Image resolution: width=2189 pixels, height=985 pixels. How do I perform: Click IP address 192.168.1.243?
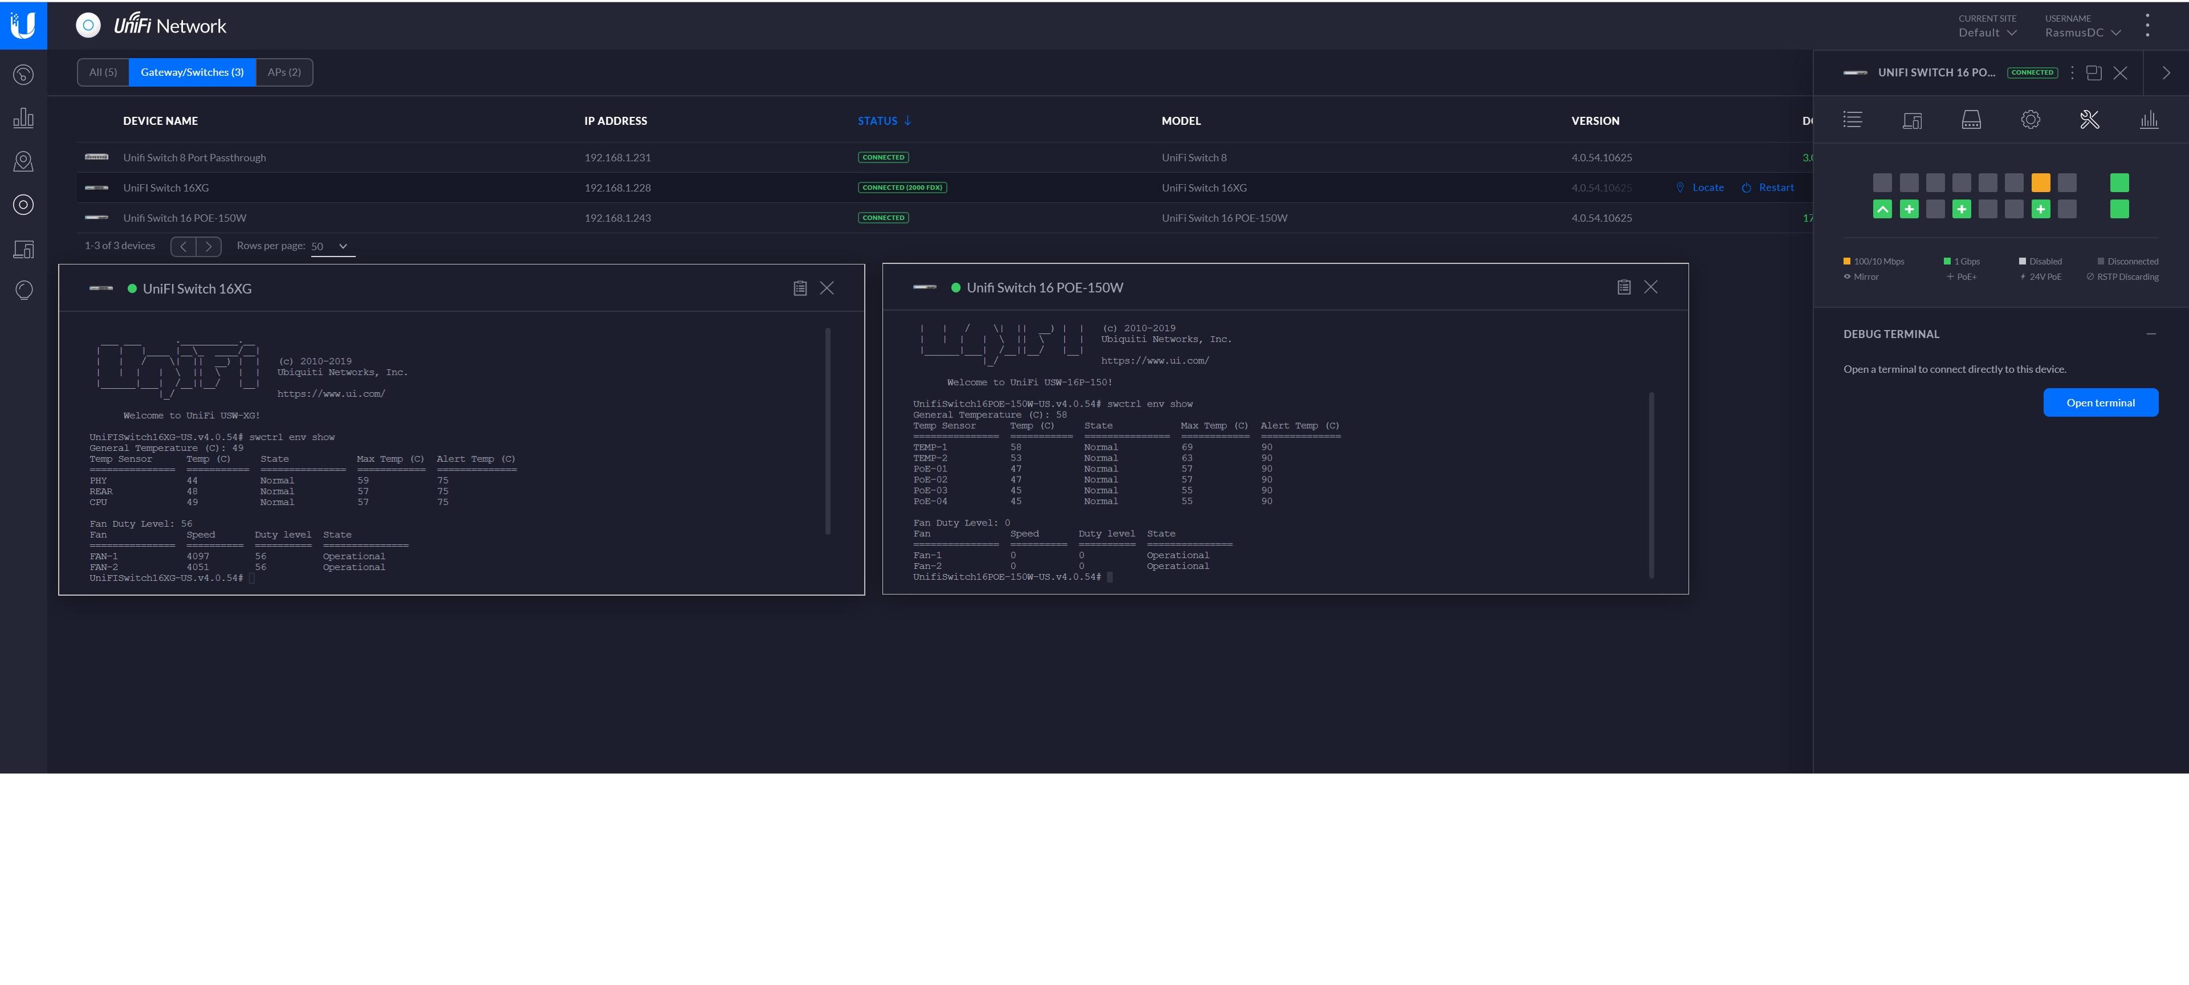click(618, 218)
